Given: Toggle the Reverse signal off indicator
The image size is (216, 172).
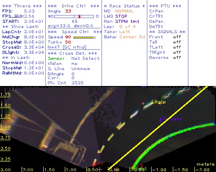Looking at the screenshot, I should (177, 58).
